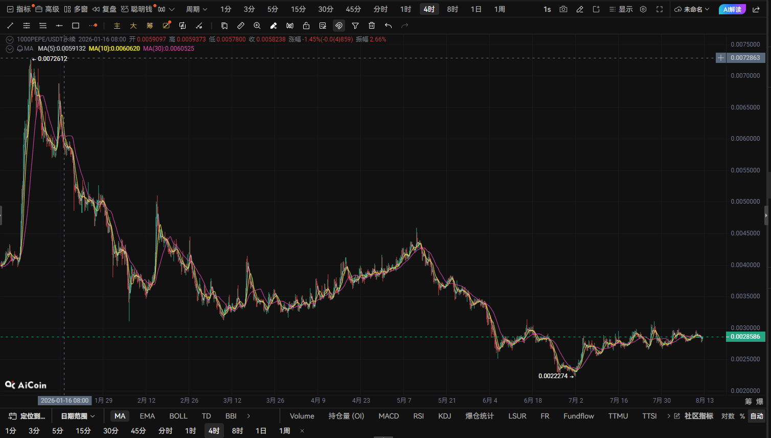Open the 聪明钱 smart money button

(137, 9)
